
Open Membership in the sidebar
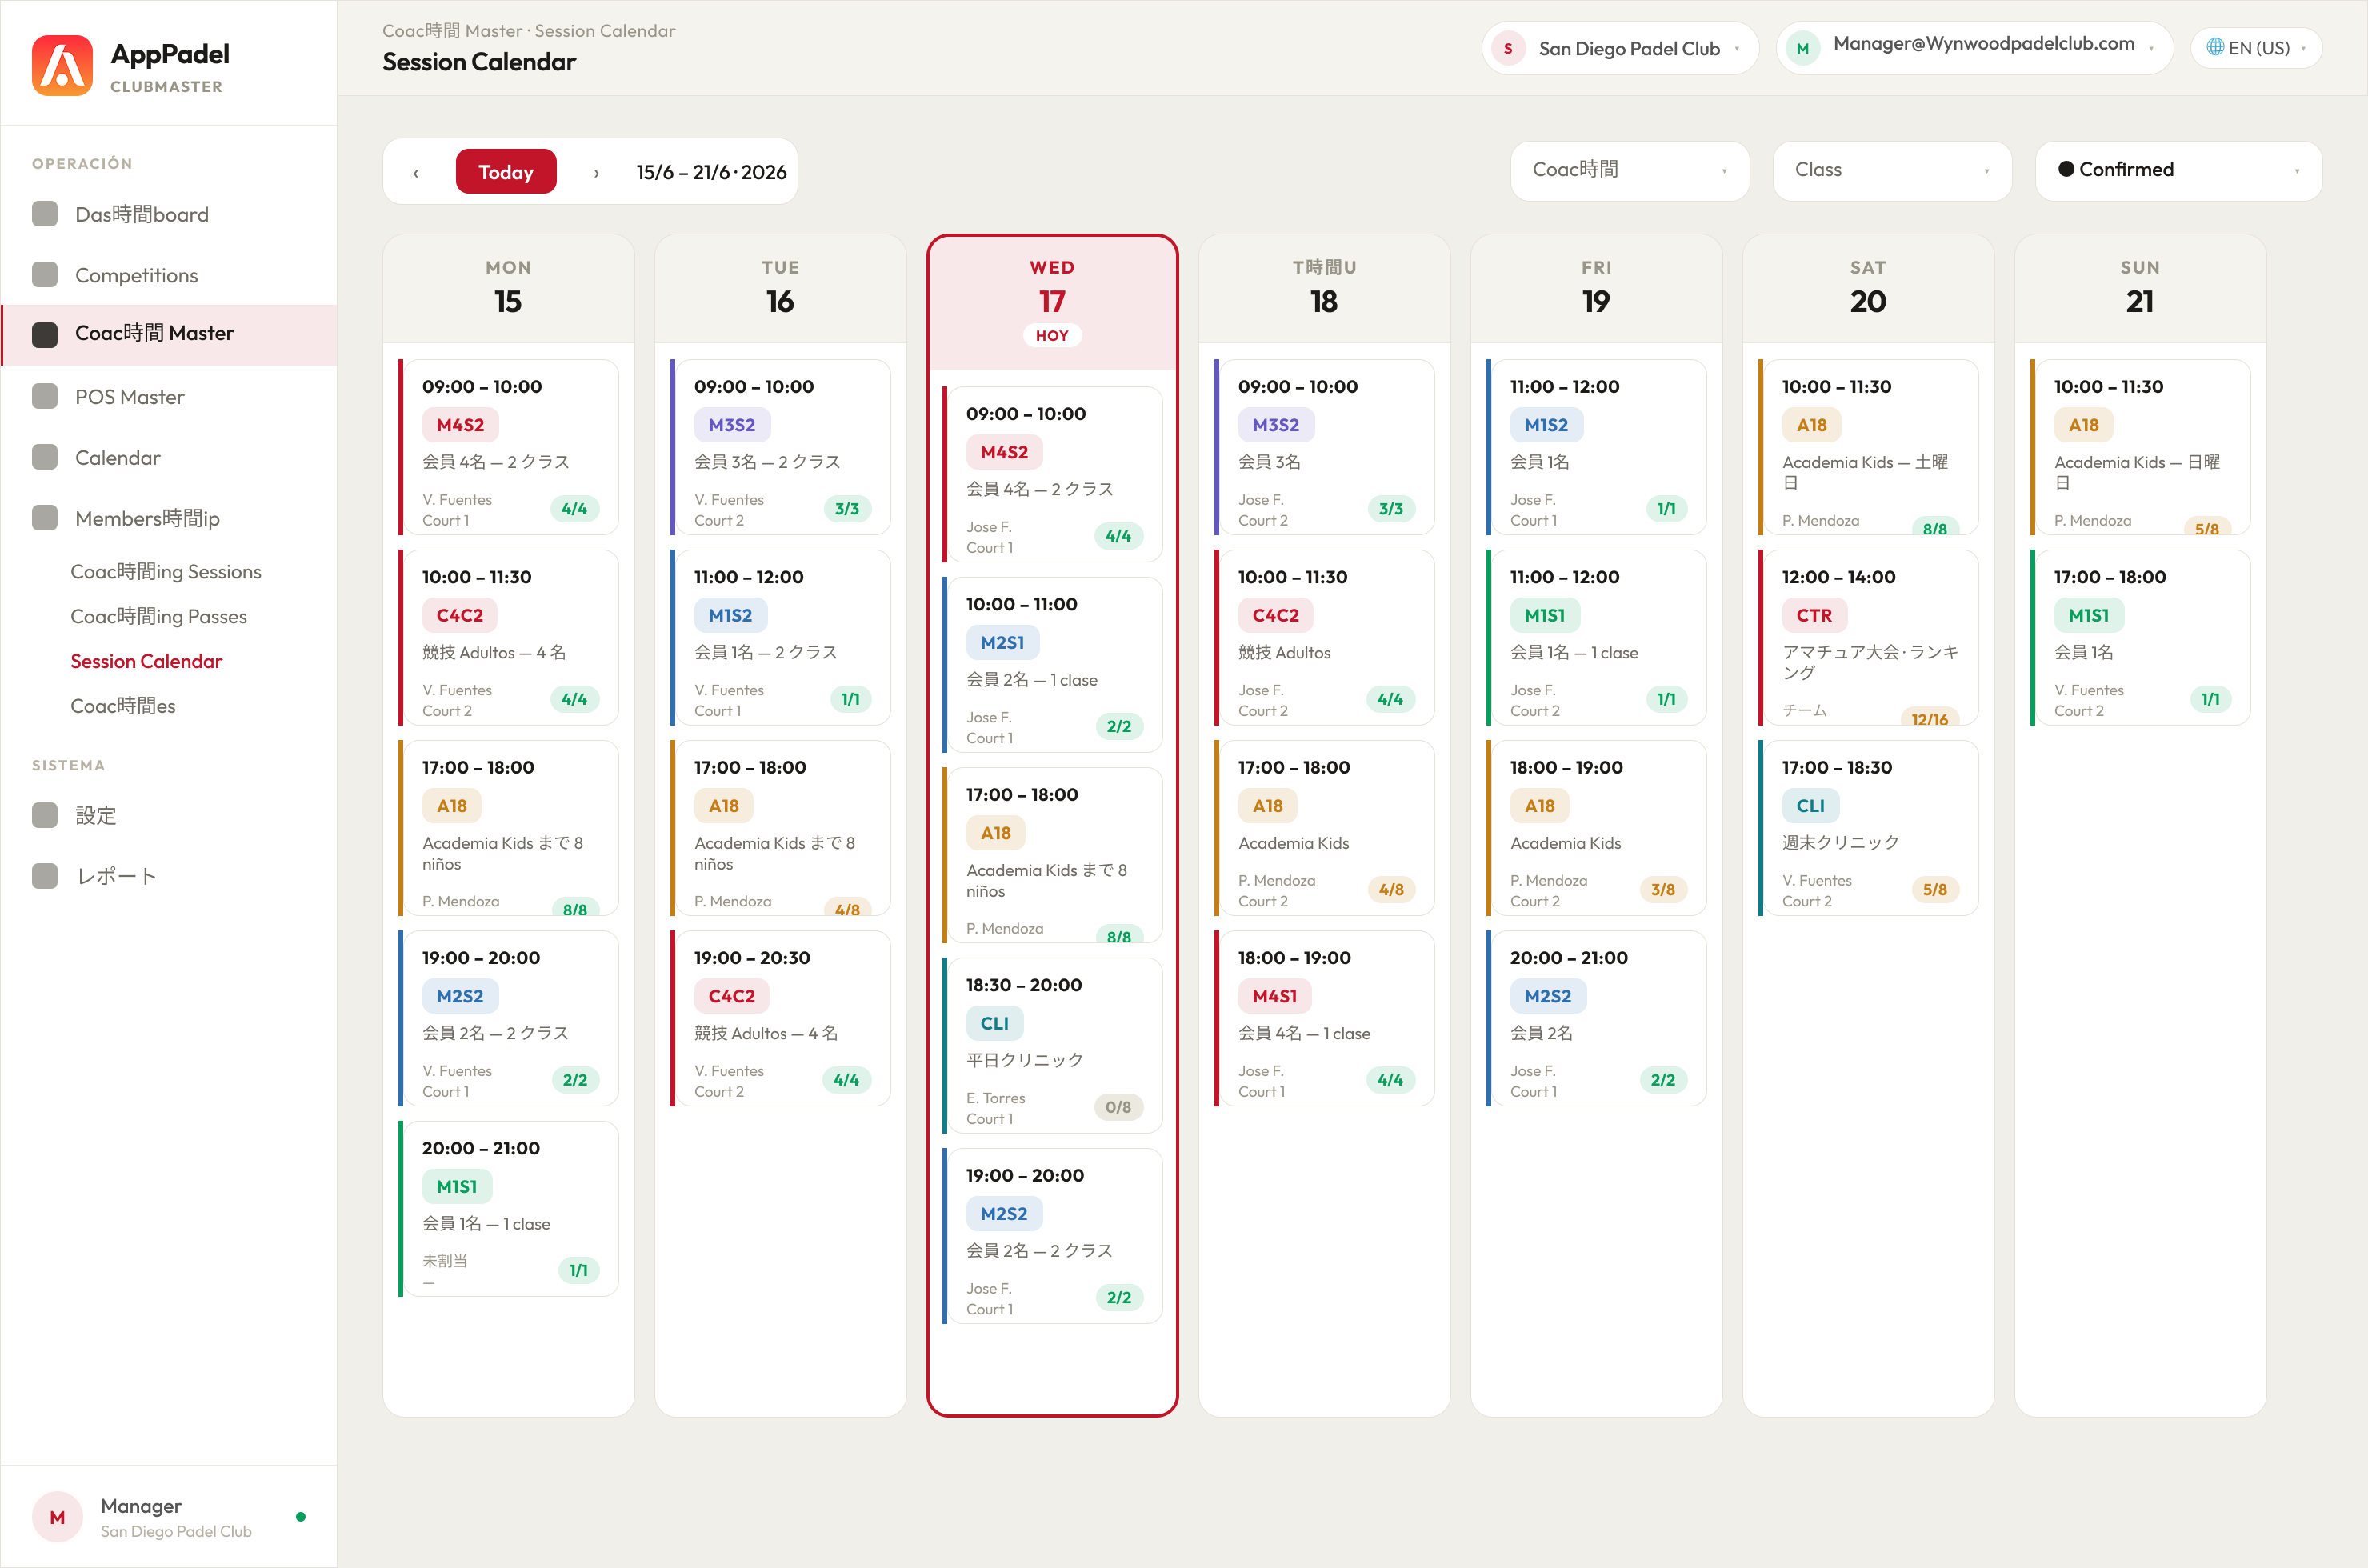pyautogui.click(x=169, y=518)
